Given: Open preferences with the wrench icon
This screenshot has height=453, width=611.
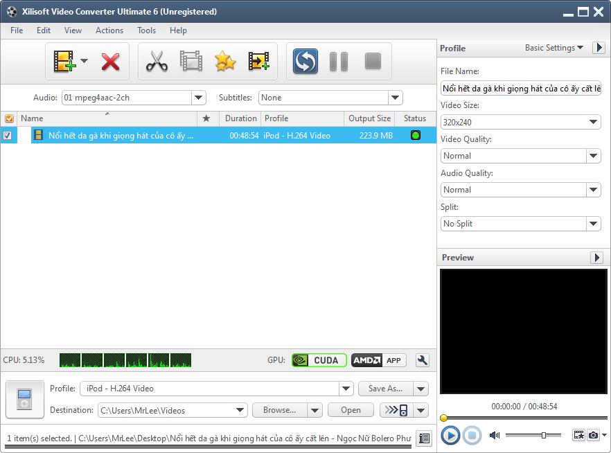Looking at the screenshot, I should tap(423, 360).
